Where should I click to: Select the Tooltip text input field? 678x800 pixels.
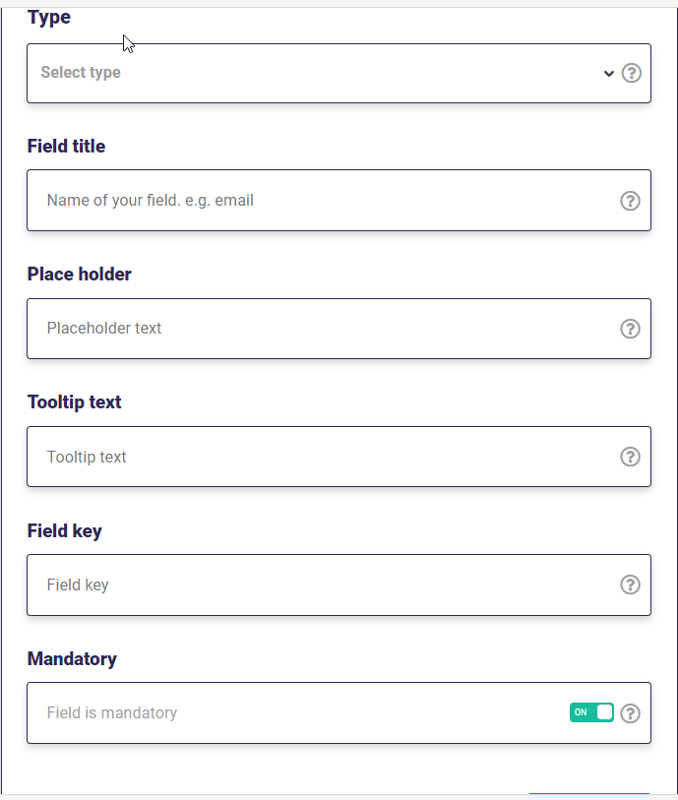339,457
